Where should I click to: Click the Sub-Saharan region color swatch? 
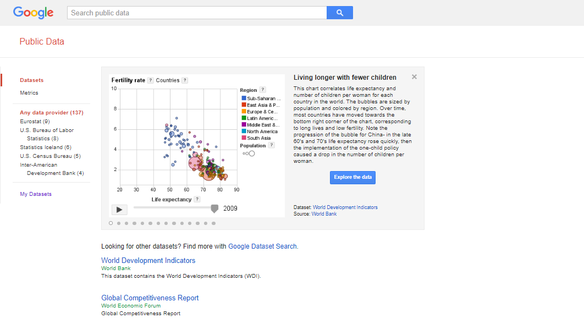coord(244,98)
